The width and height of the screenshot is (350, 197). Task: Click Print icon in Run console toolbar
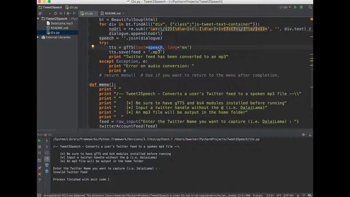pyautogui.click(x=46, y=165)
